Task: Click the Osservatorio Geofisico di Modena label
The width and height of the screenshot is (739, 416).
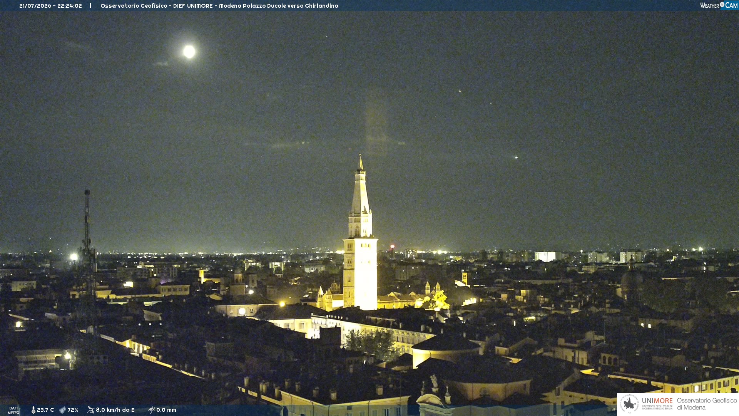Action: (707, 404)
